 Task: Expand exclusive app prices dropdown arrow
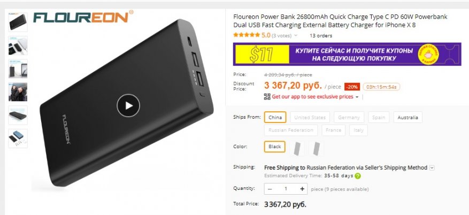pos(357,97)
